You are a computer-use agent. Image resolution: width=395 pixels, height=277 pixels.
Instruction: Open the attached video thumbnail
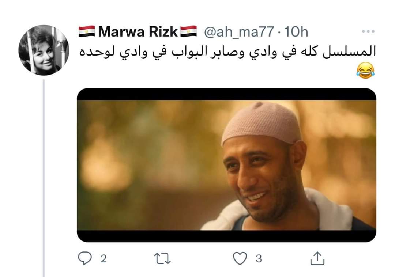[x=226, y=165]
